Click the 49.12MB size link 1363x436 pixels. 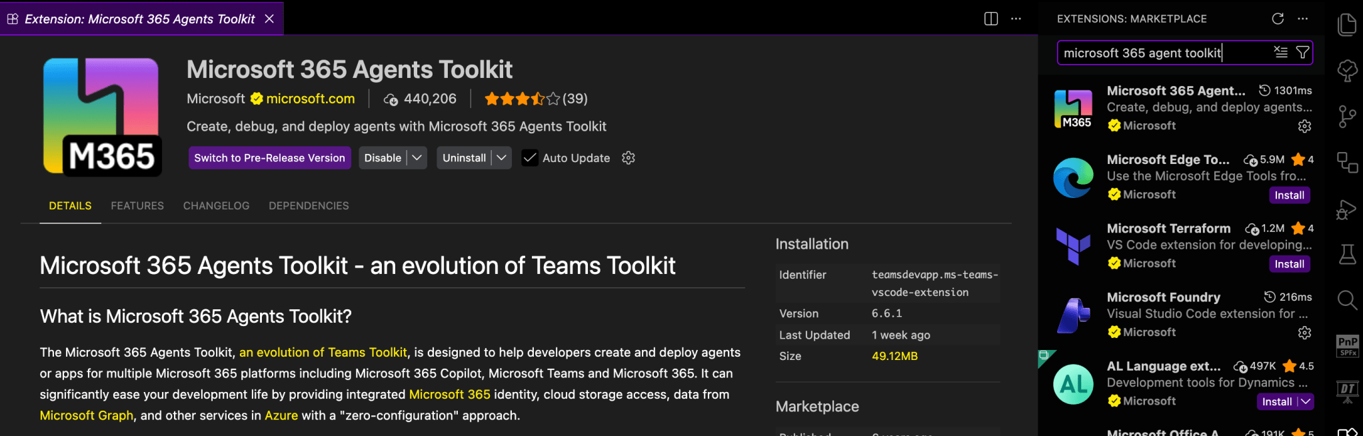[894, 357]
